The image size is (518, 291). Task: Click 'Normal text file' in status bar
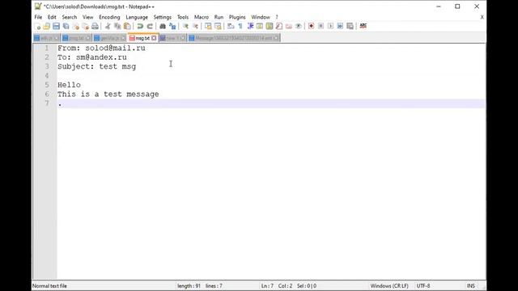(49, 286)
